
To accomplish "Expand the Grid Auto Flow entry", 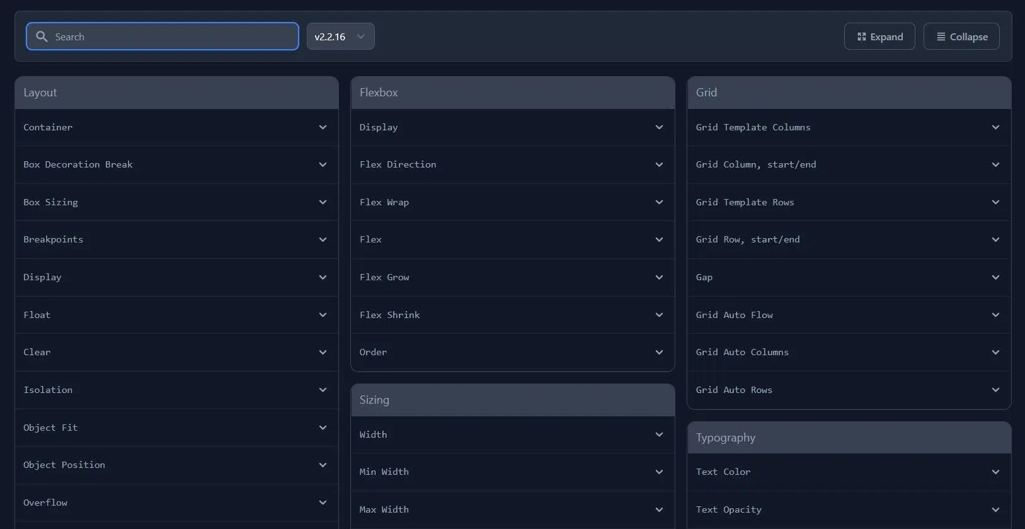I will 849,315.
